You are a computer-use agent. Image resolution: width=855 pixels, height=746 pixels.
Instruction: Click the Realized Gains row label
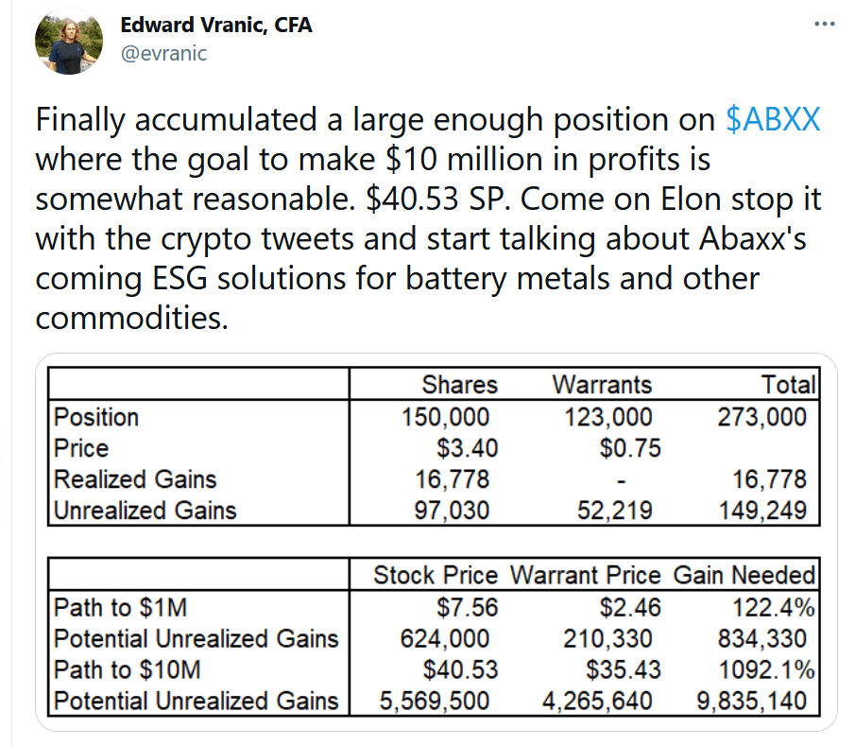(135, 479)
